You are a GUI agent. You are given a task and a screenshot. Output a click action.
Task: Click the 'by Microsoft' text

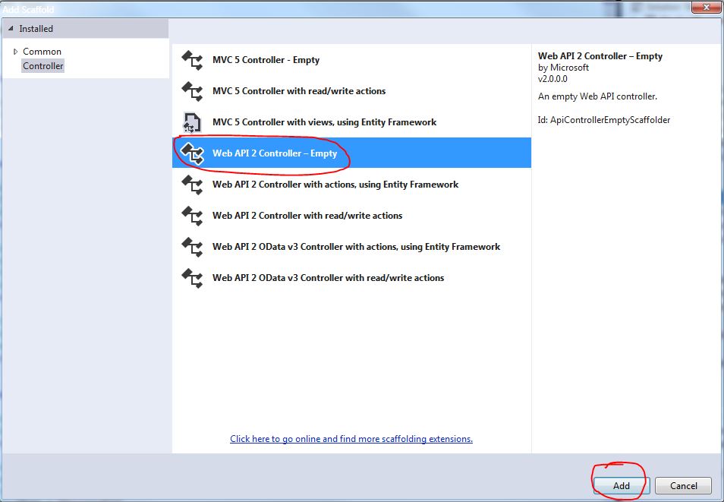563,68
